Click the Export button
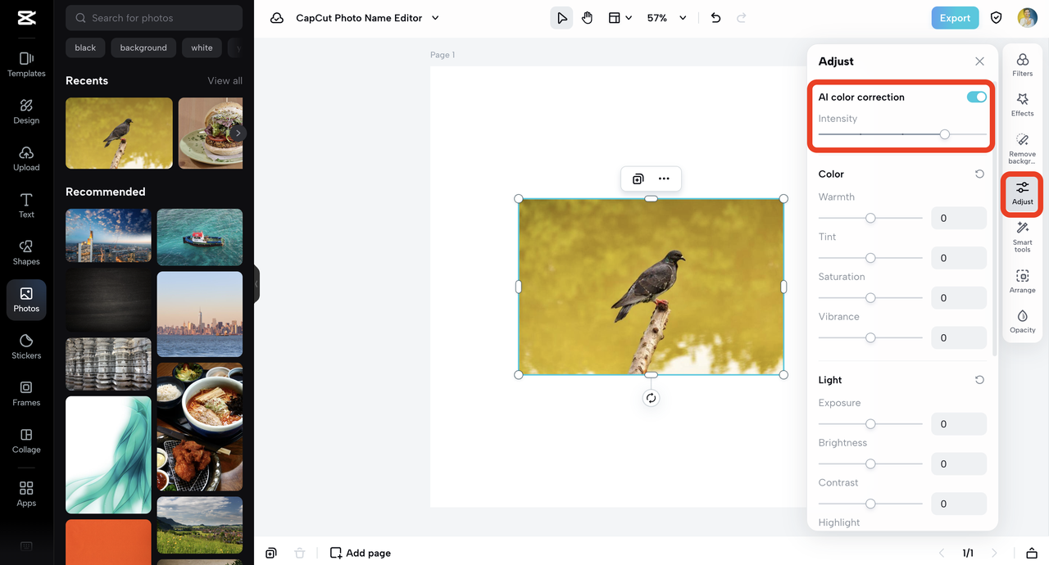Image resolution: width=1049 pixels, height=565 pixels. click(955, 18)
